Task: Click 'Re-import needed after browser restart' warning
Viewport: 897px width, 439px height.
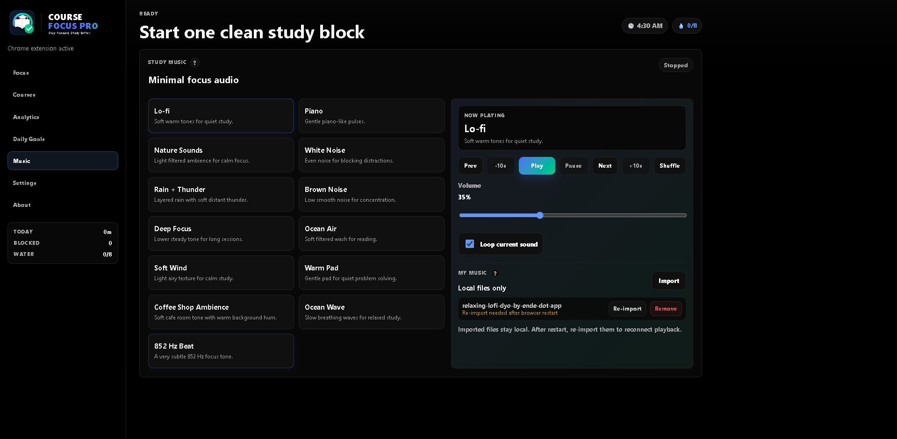Action: coord(510,313)
